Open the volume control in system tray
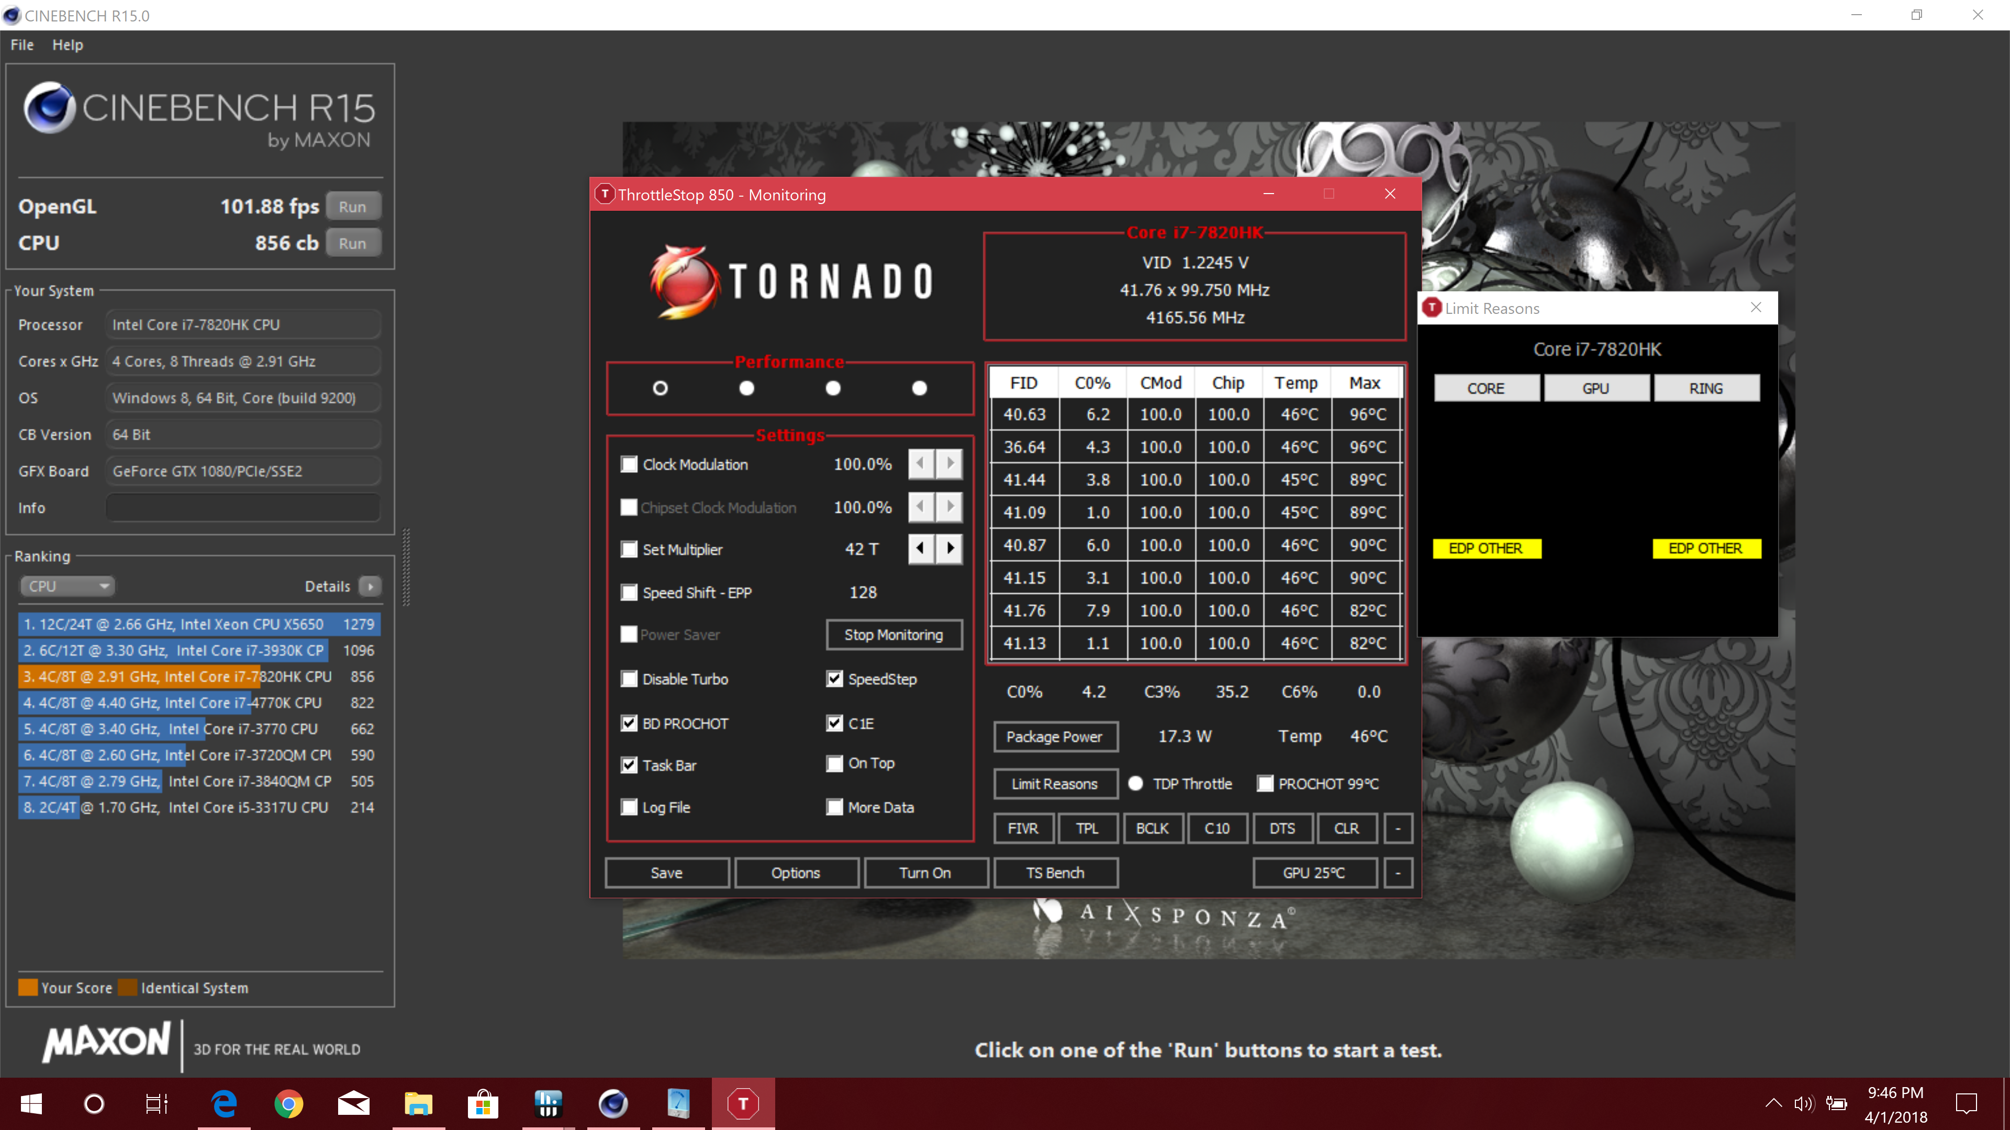 (x=1803, y=1103)
